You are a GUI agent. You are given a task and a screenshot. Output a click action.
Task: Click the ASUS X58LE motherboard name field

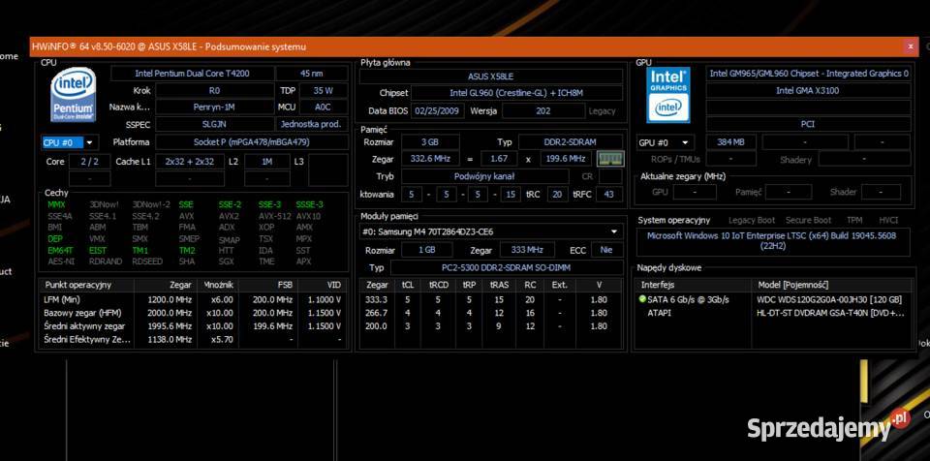(491, 77)
